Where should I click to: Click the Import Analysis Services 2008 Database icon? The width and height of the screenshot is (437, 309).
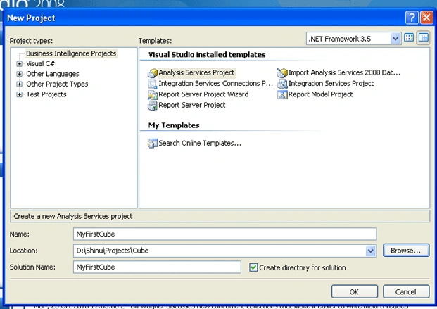pos(282,72)
